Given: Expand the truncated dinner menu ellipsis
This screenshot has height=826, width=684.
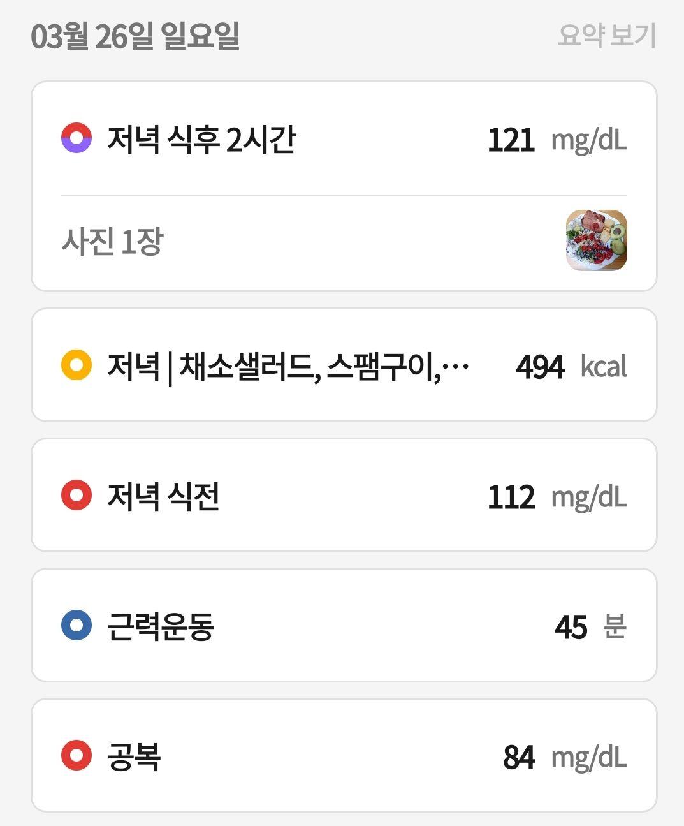Looking at the screenshot, I should 455,366.
